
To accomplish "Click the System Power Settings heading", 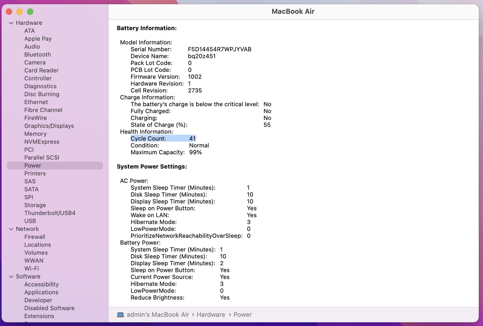I will pyautogui.click(x=152, y=167).
